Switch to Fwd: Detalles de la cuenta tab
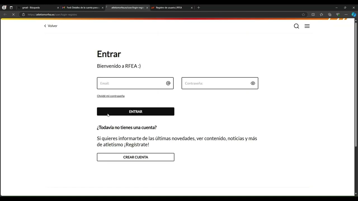Viewport: 358px width, 201px height. [x=83, y=8]
